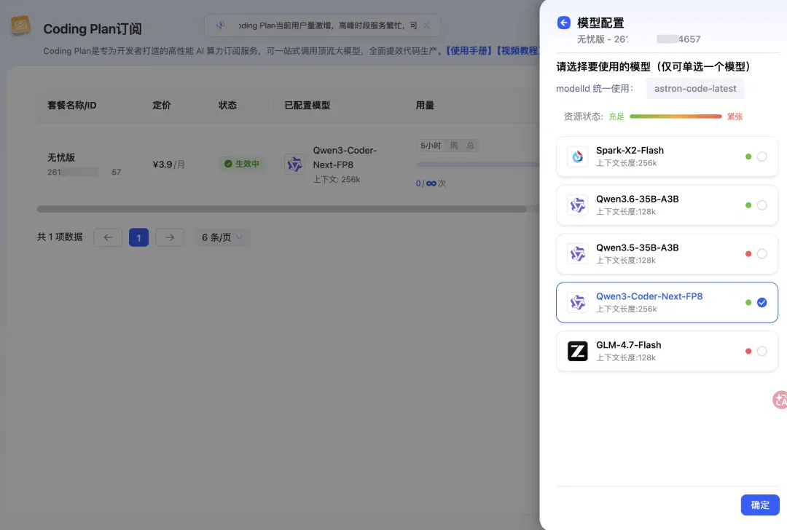This screenshot has height=530, width=787.
Task: Click the 资源状态 gradient bar
Action: [676, 116]
